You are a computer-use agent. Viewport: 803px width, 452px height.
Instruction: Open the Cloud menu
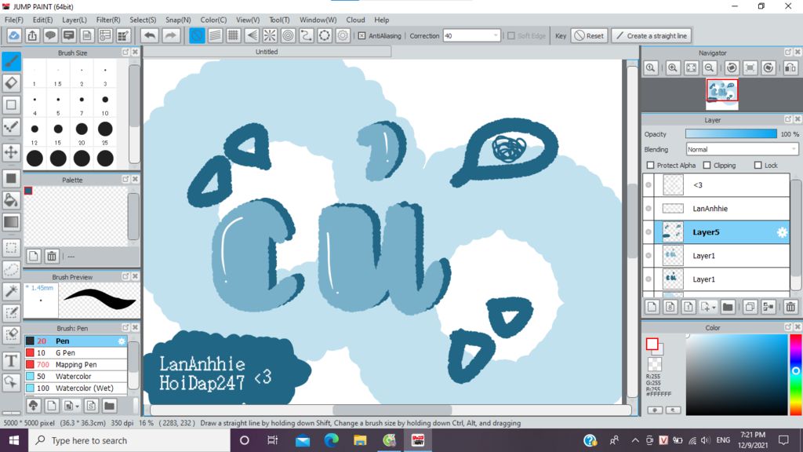[355, 20]
